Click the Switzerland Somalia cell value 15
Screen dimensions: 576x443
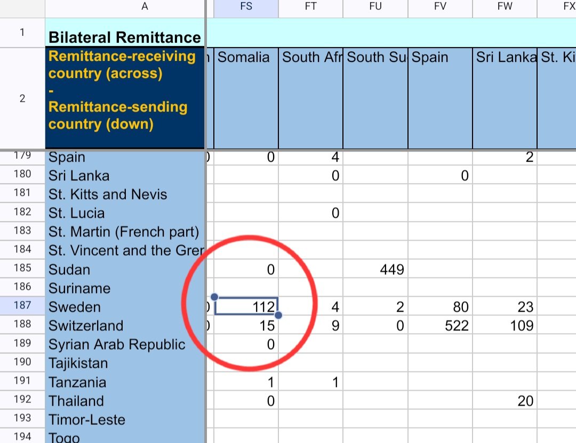(246, 325)
